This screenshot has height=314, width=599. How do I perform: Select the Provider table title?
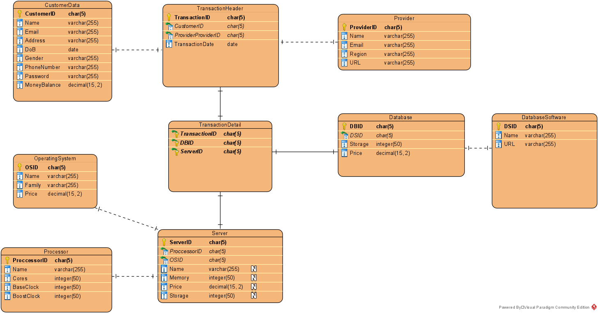404,18
